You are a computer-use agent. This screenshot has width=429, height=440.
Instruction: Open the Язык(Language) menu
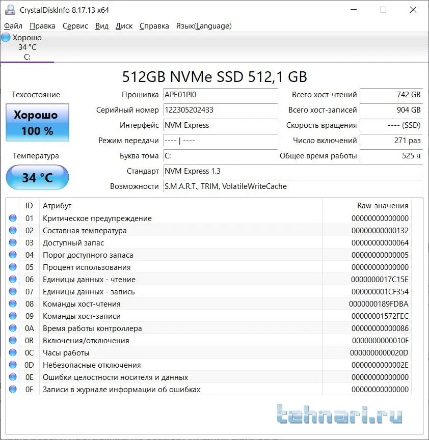(204, 26)
